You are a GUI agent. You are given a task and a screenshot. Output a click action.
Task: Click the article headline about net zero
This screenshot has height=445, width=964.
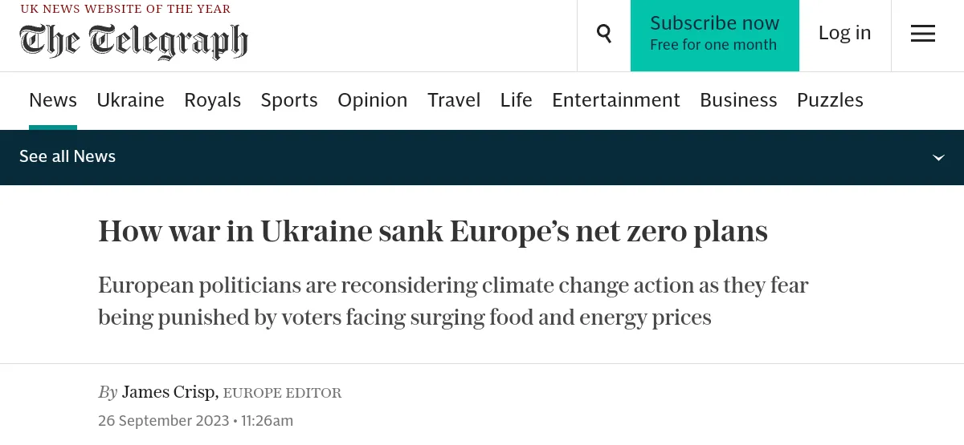433,232
